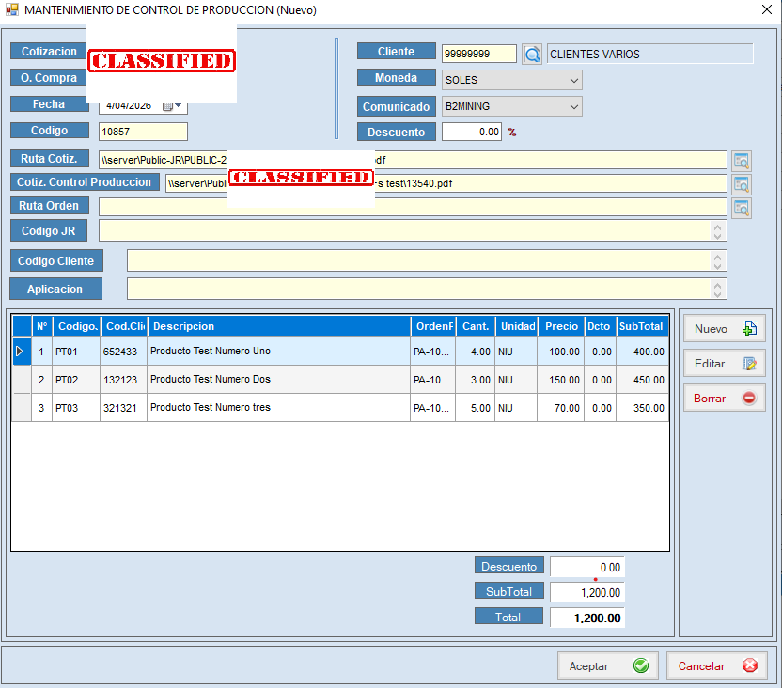Click the app icon in title bar
The image size is (782, 688).
pos(11,10)
